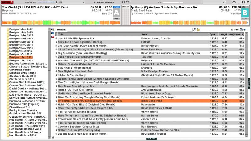Select the track Cockney Bassline (Original Mix)

(x=150, y=127)
